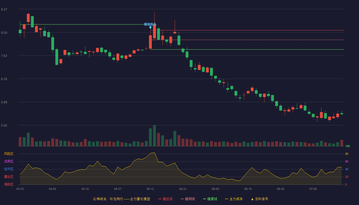
Task: Click the 05-22 date axis label
Action: point(183,189)
